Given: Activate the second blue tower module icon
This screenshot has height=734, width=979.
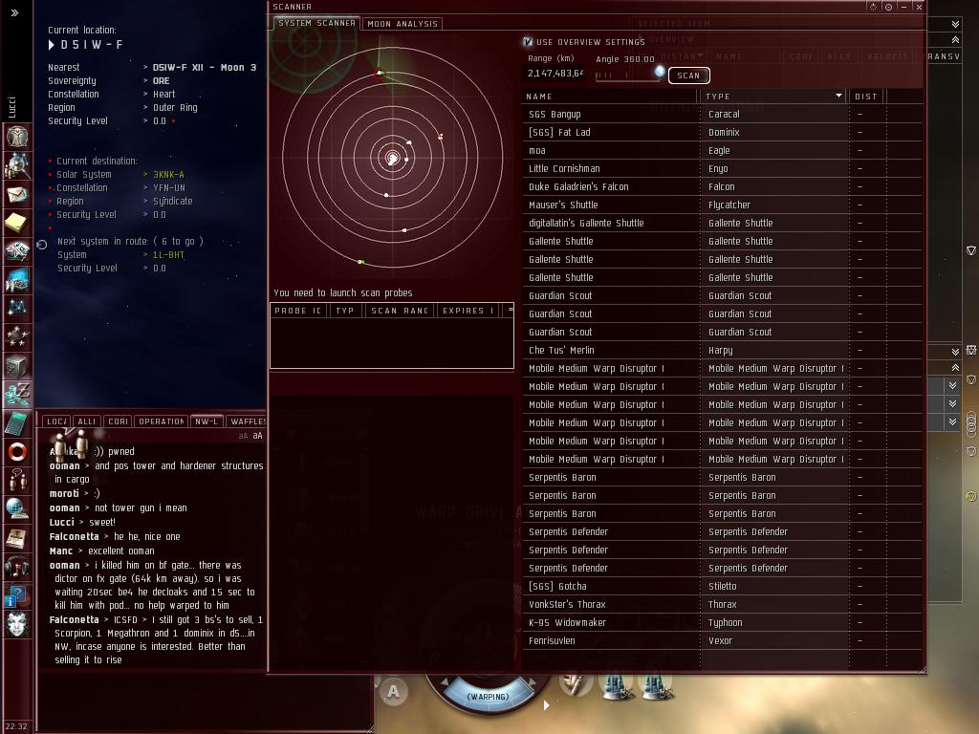Looking at the screenshot, I should coord(654,686).
